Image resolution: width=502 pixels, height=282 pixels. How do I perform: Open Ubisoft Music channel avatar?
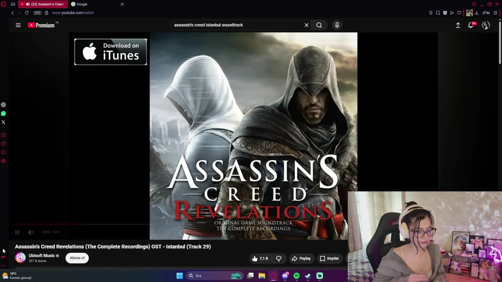point(20,258)
